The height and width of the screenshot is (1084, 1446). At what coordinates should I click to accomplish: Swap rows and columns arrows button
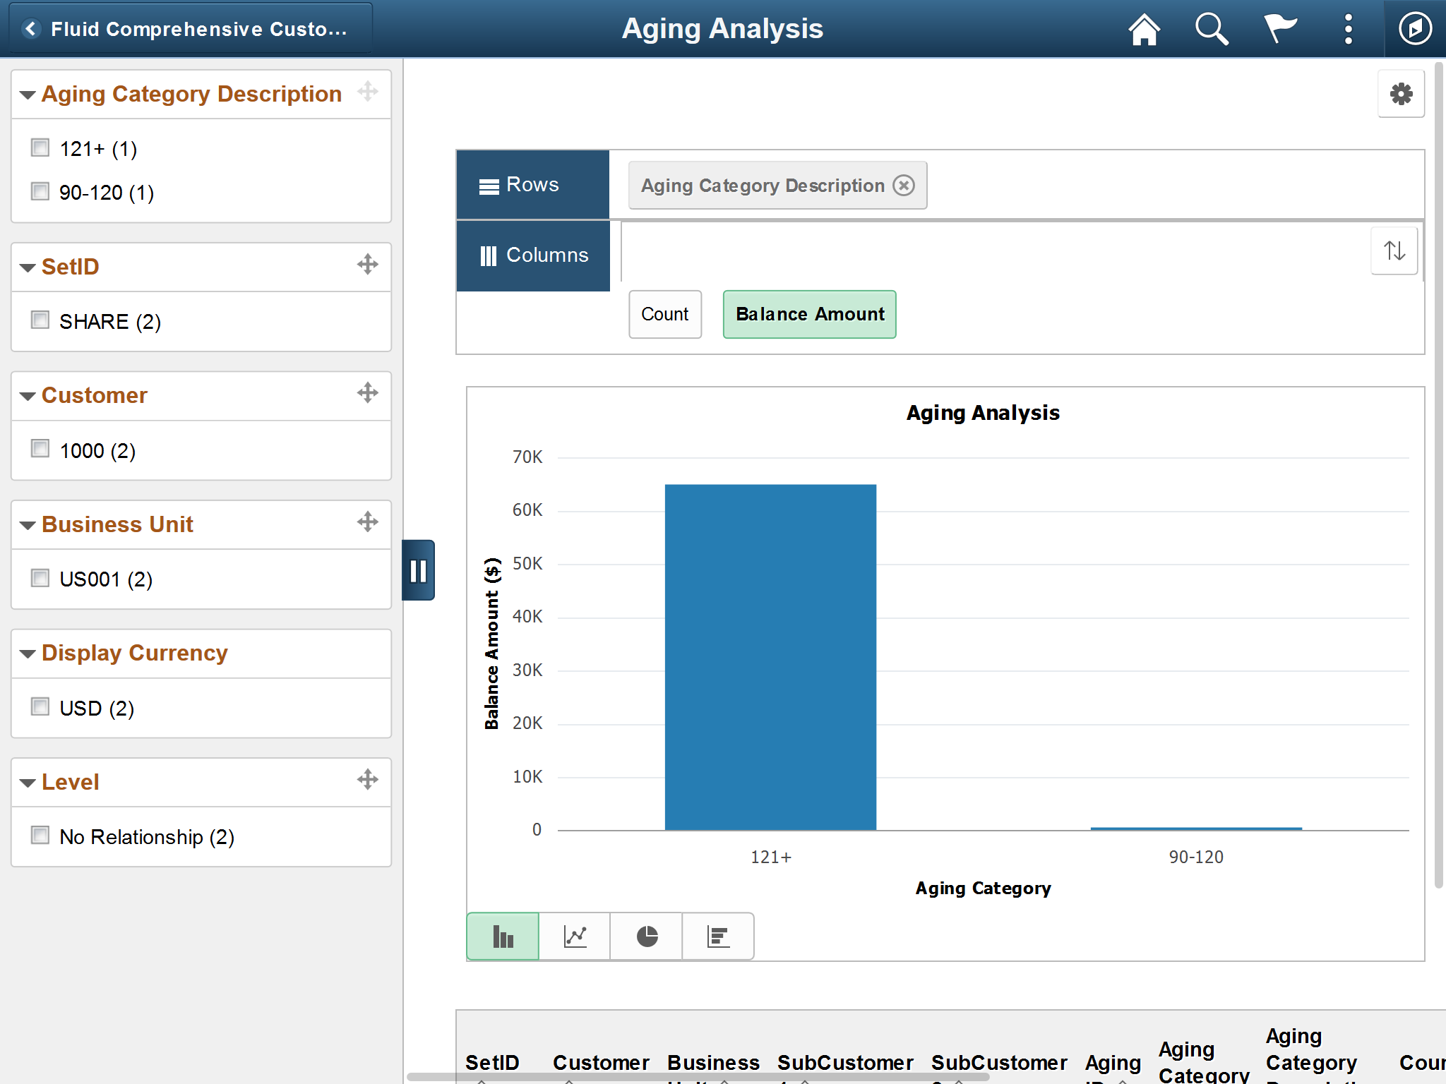(1394, 251)
